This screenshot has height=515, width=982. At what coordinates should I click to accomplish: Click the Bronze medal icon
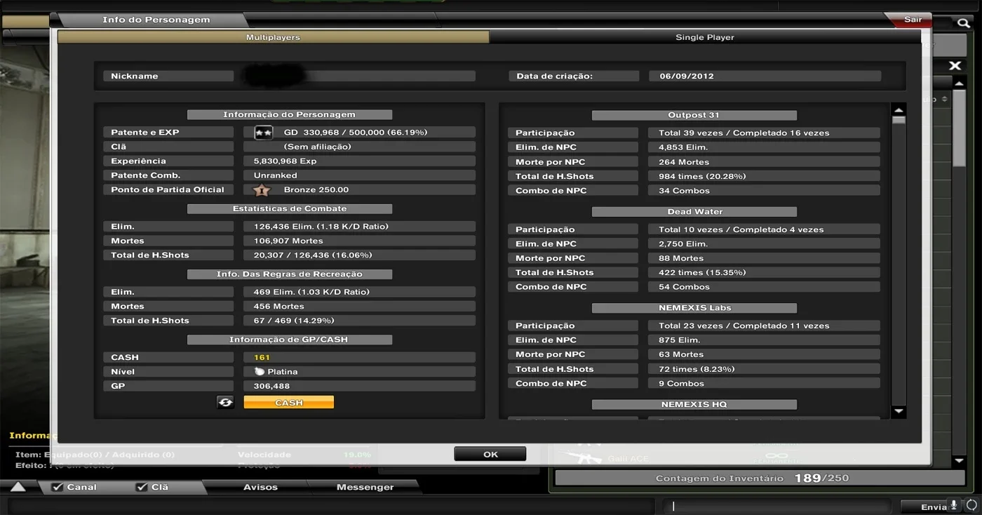tap(261, 189)
